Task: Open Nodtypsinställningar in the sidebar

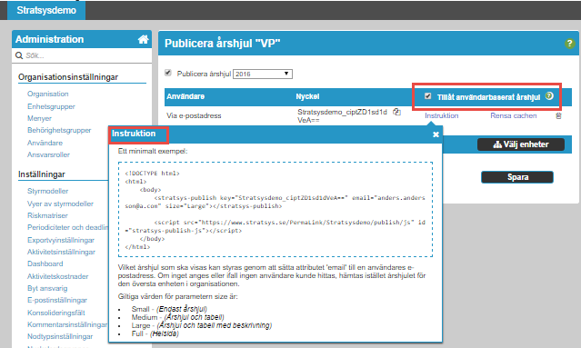Action: pos(60,336)
